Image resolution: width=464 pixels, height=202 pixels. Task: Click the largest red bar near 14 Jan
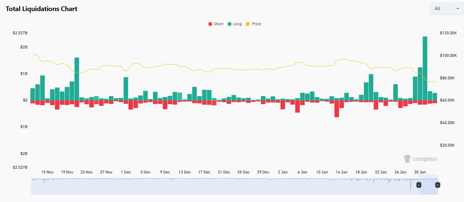pos(337,109)
